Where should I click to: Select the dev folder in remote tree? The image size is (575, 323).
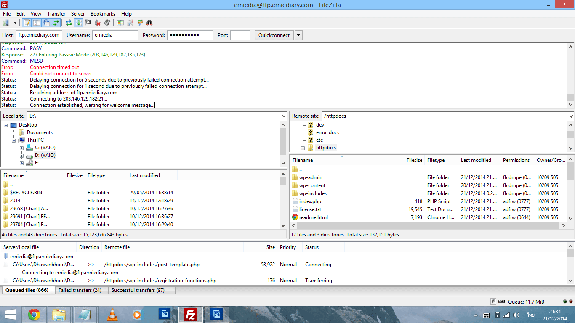tap(320, 125)
